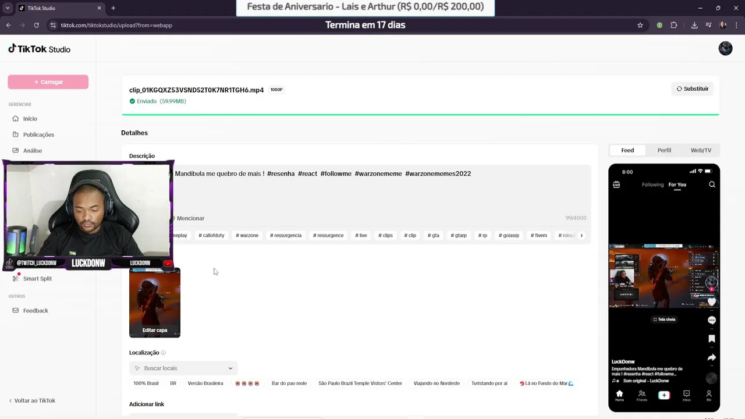Screen dimensions: 745x419
Task: Add the #fivem hashtag suggestion
Action: click(x=538, y=236)
